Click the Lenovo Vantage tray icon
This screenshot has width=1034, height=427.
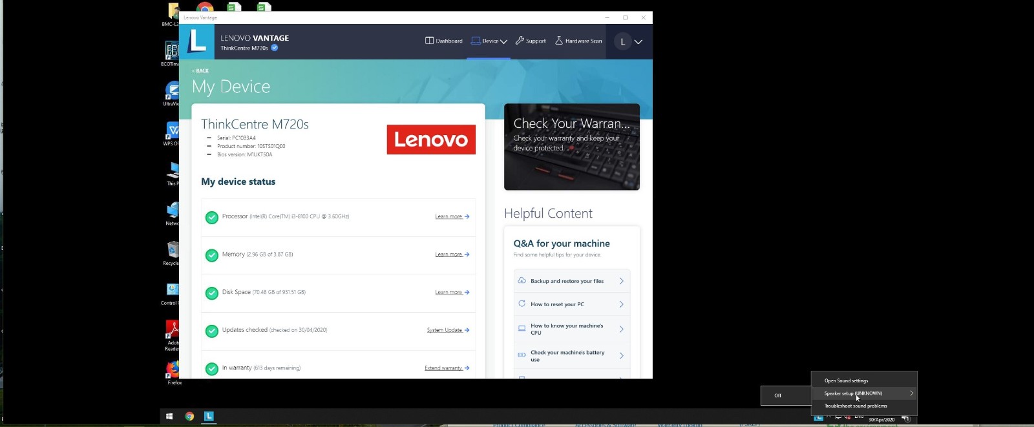click(x=819, y=417)
